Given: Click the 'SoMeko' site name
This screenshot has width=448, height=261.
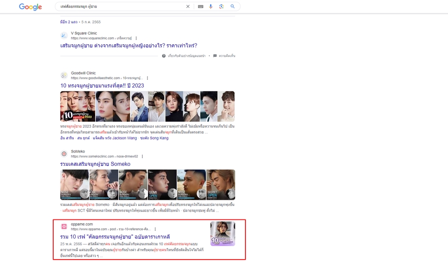Looking at the screenshot, I should (x=78, y=151).
